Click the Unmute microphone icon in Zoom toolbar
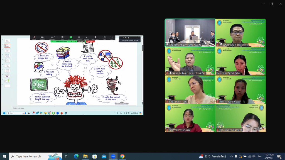 tap(34, 37)
